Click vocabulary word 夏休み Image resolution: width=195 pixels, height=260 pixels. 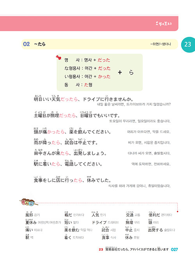(31, 222)
